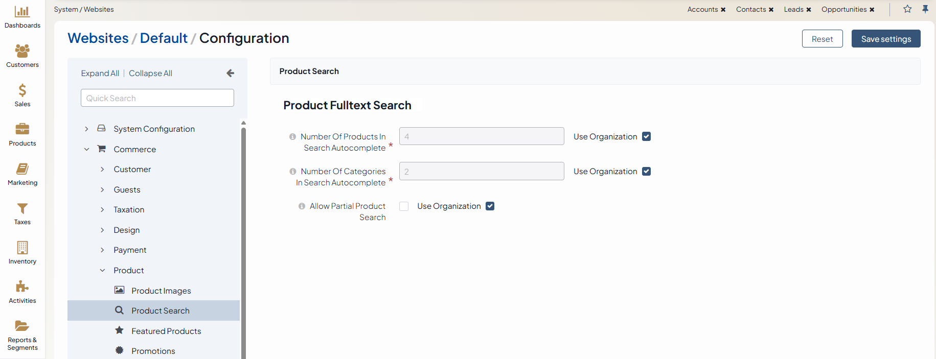Expand the Taxation tree node
Viewport: 936px width, 359px height.
(102, 209)
